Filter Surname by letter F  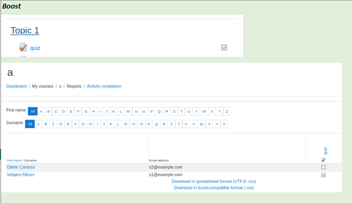click(x=76, y=124)
